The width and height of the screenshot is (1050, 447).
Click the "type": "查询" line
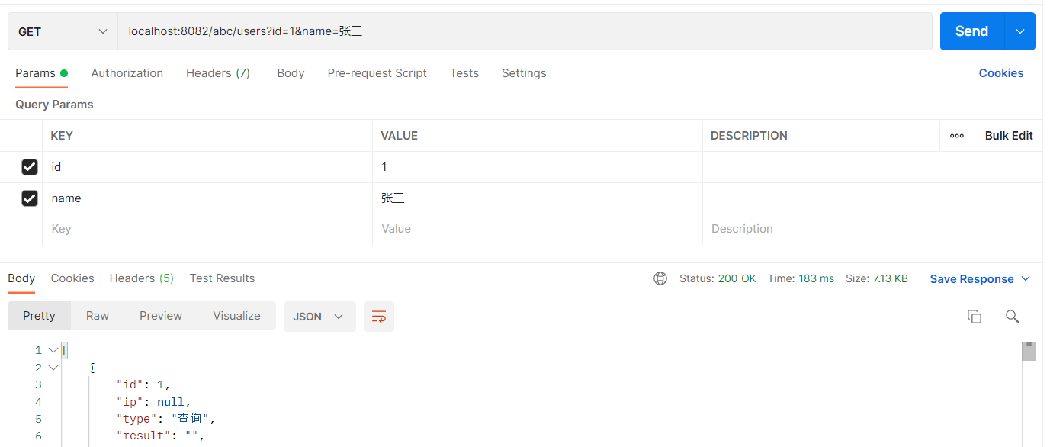tap(166, 419)
